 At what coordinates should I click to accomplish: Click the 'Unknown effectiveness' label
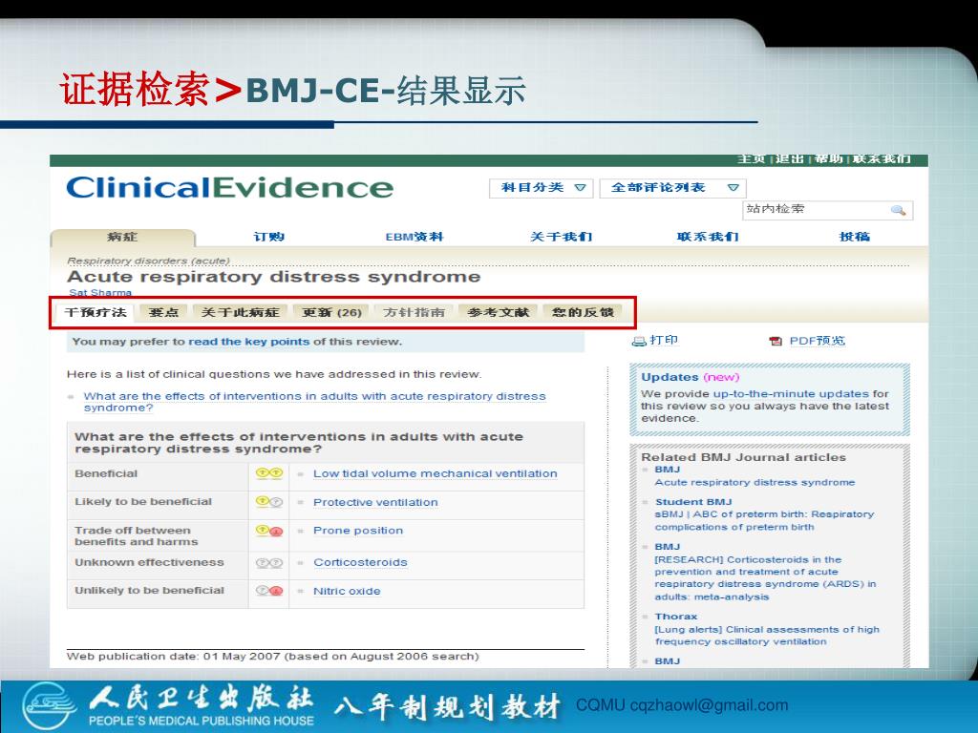click(149, 562)
